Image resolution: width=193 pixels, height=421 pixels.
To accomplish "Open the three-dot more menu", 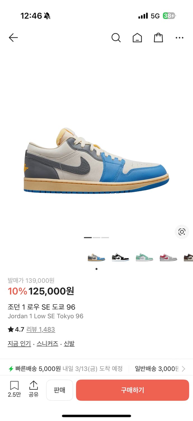I will pos(180,38).
